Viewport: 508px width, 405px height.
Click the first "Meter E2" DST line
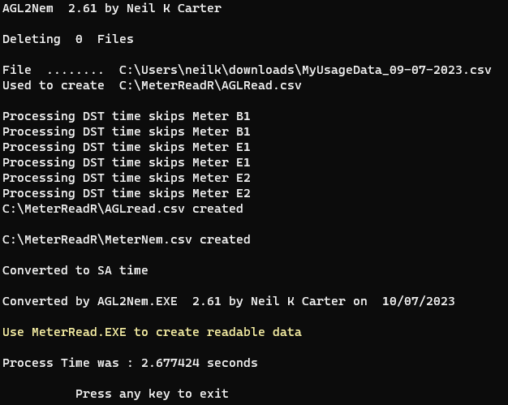[x=126, y=178]
